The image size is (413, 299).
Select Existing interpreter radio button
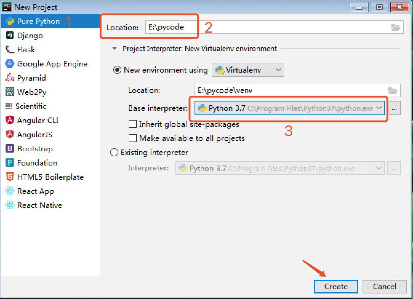coord(114,152)
